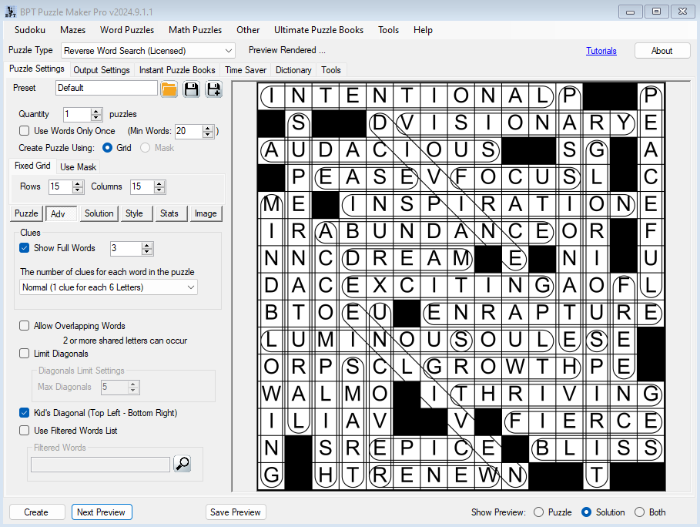
Task: Open the Word Puzzles menu
Action: (127, 30)
